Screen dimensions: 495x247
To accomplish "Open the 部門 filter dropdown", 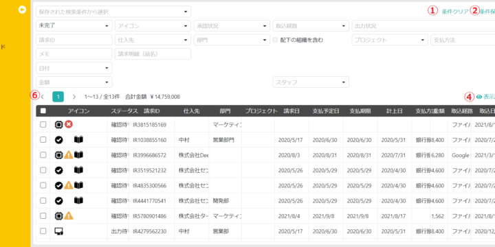I will 232,40.
